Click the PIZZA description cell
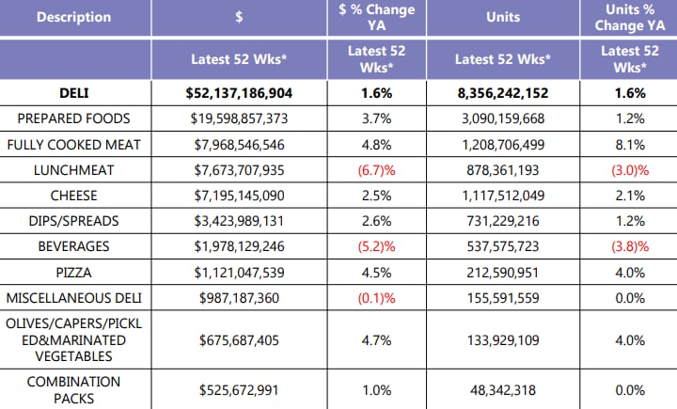Image resolution: width=677 pixels, height=409 pixels. [x=74, y=272]
